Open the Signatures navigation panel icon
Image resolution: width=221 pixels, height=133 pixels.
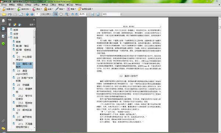click(3, 36)
